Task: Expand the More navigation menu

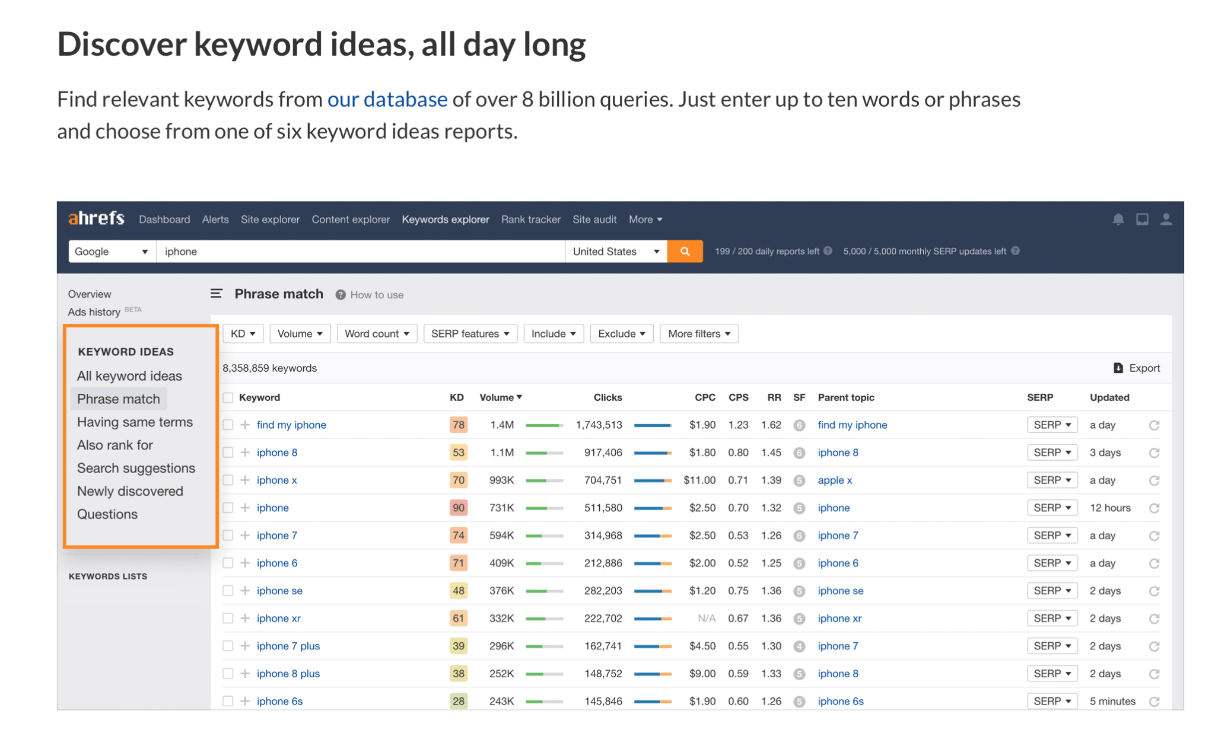Action: pyautogui.click(x=645, y=219)
